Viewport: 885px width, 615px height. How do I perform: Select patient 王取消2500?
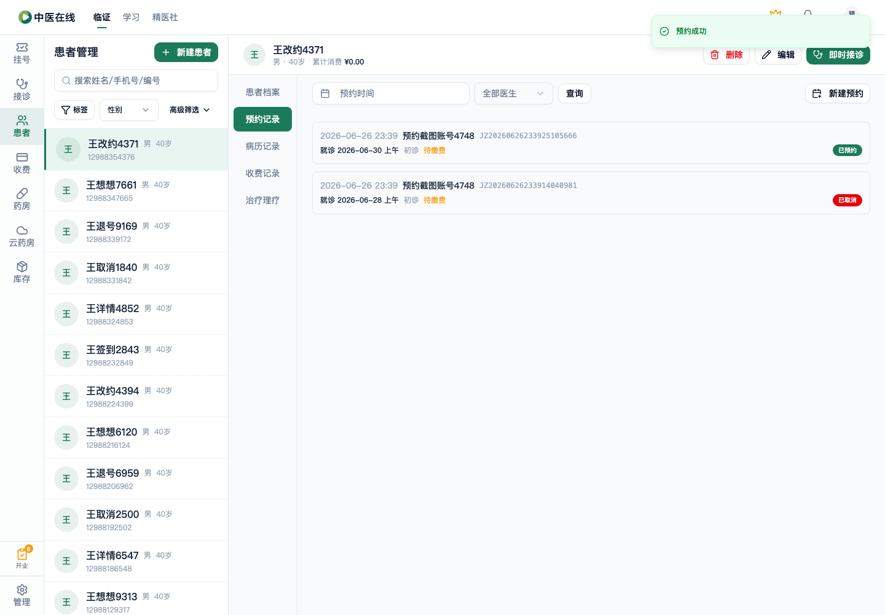click(136, 520)
